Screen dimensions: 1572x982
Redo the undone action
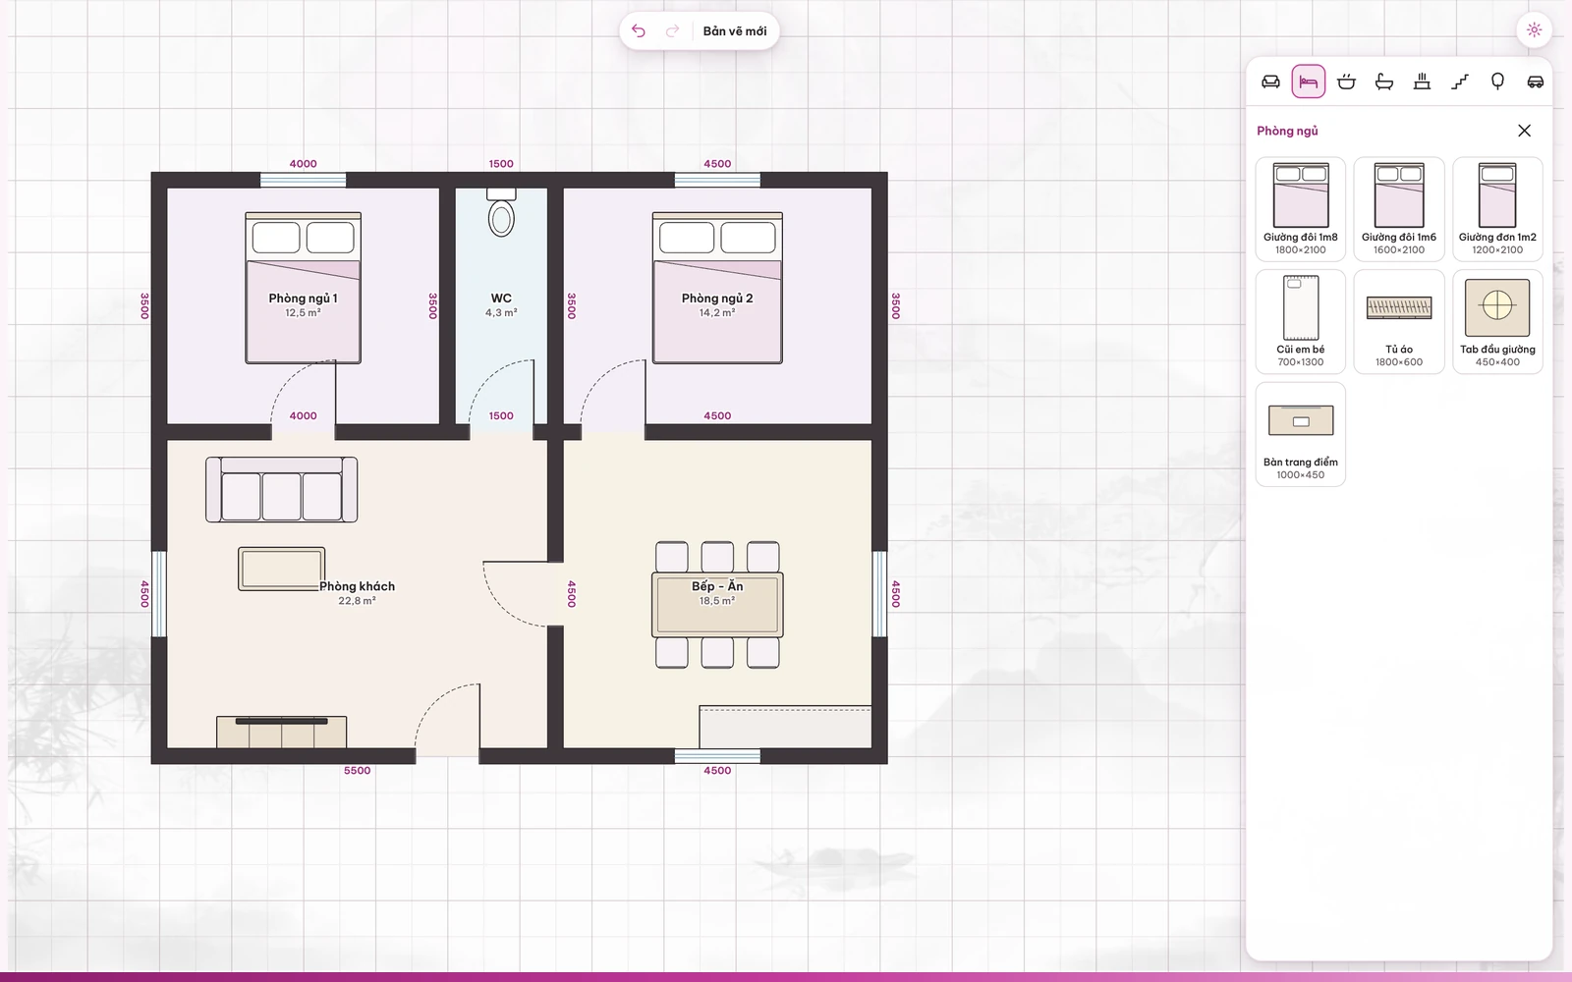(x=672, y=31)
